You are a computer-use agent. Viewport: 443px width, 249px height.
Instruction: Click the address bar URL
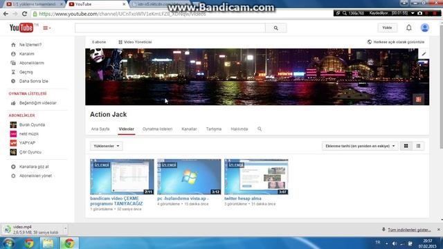[123, 14]
